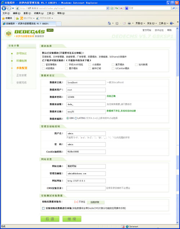Click the IE Forward arrow button
This screenshot has height=229, width=180.
click(x=9, y=8)
